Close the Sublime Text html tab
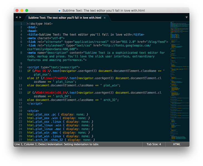This screenshot has height=166, width=203. click(105, 18)
